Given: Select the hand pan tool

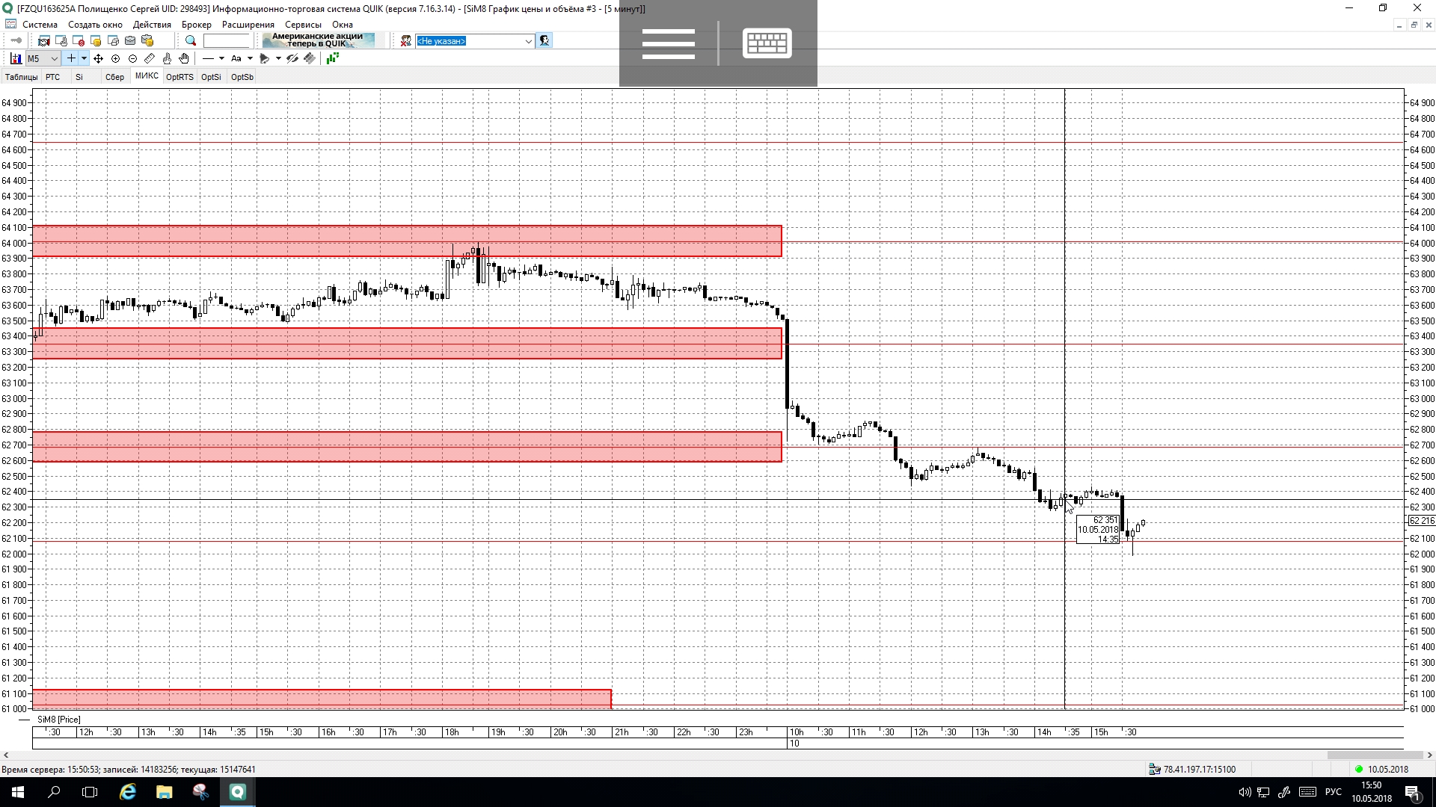Looking at the screenshot, I should pos(184,58).
